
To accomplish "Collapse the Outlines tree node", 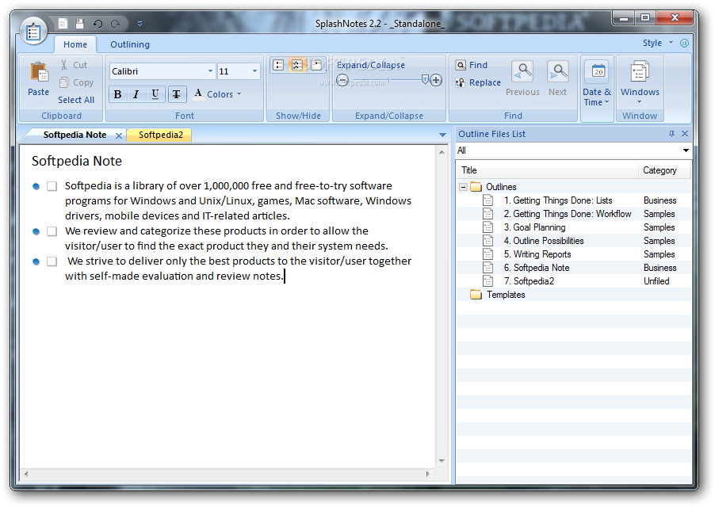I will click(x=463, y=187).
